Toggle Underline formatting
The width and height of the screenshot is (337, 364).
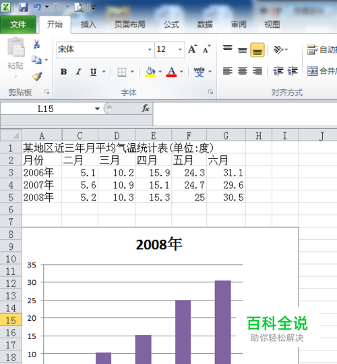(93, 72)
